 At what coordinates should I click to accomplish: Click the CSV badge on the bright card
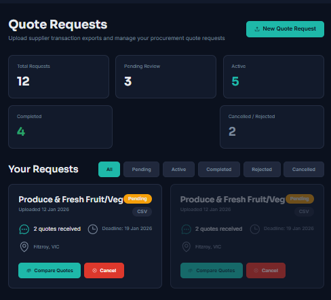click(x=142, y=212)
